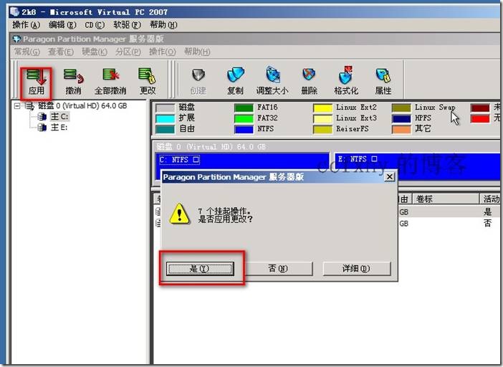Open the 帮助(H) Paragon menu
The image size is (503, 367).
click(197, 52)
